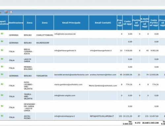Screen dimensions: 165x126
Task: Click the Email Principale column header
Action: (x=71, y=23)
